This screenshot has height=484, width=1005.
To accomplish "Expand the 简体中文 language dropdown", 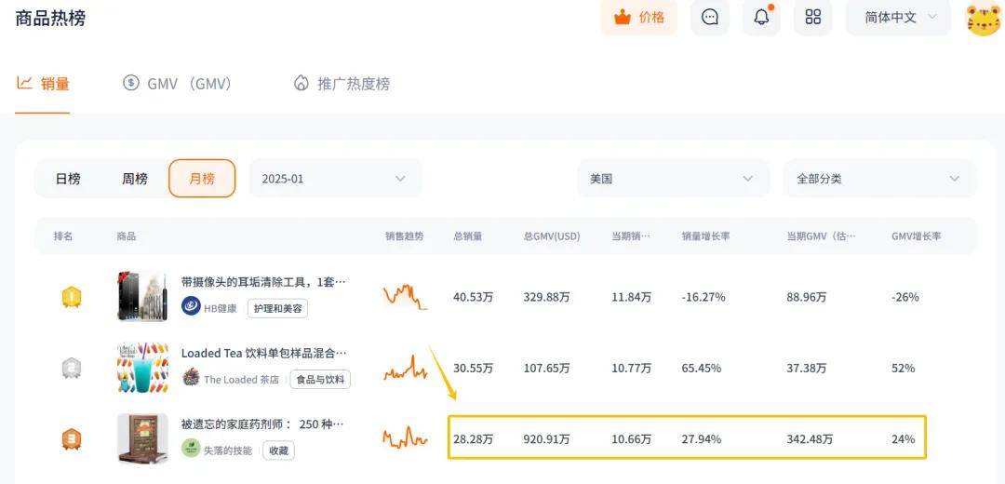I will pos(898,18).
